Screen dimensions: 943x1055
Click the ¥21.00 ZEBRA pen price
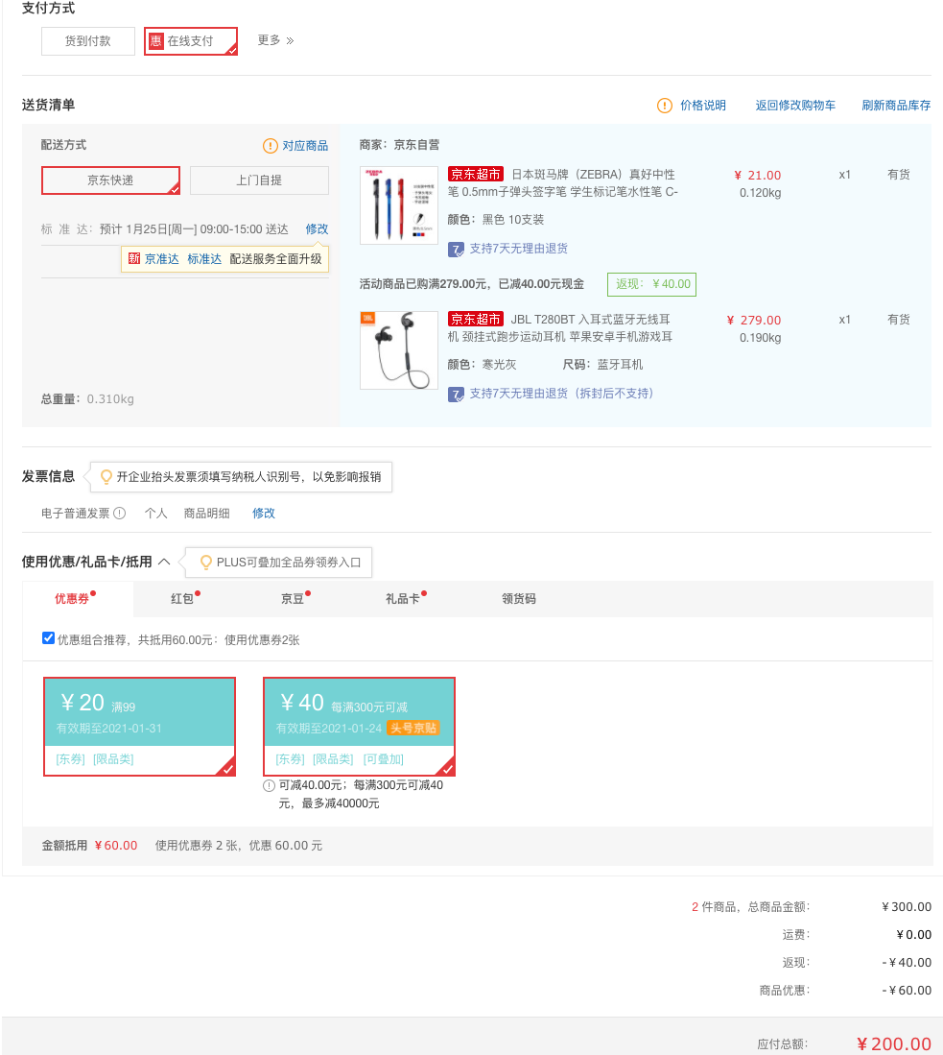click(757, 176)
